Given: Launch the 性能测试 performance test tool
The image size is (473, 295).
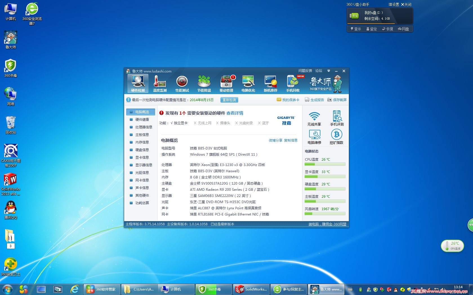Looking at the screenshot, I should coord(182,83).
